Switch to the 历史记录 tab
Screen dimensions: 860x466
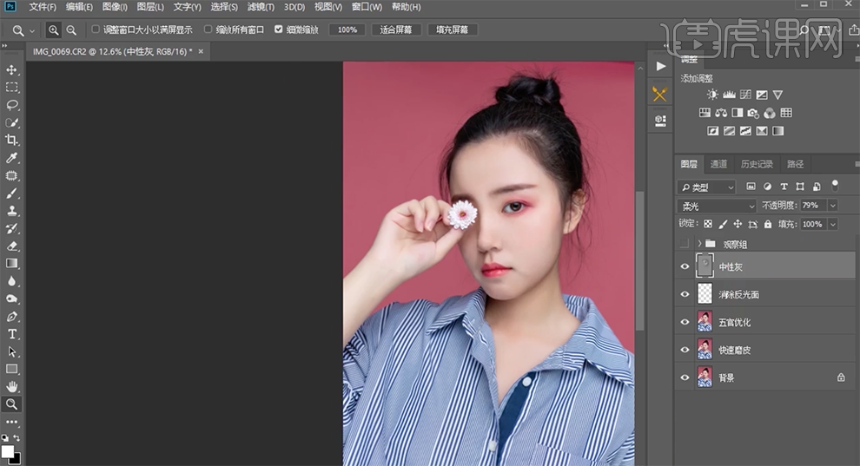756,164
